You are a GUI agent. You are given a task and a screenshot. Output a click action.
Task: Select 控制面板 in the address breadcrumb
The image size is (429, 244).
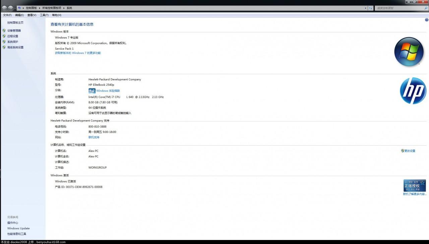click(32, 8)
